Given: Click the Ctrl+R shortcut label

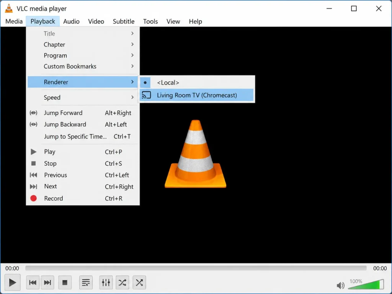Looking at the screenshot, I should click(x=114, y=199).
